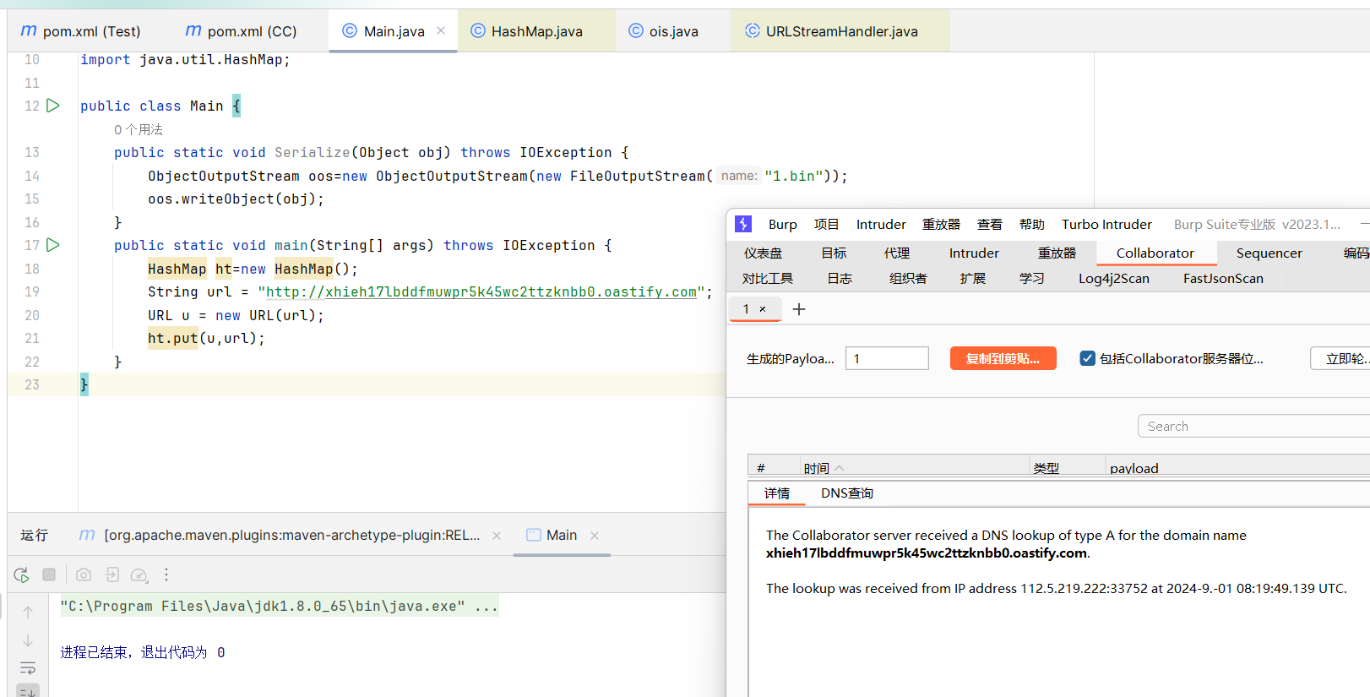The width and height of the screenshot is (1370, 697).
Task: Switch to the 日志 tab
Action: [x=840, y=279]
